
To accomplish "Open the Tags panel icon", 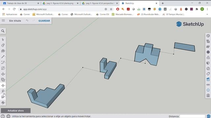I will [x=208, y=74].
